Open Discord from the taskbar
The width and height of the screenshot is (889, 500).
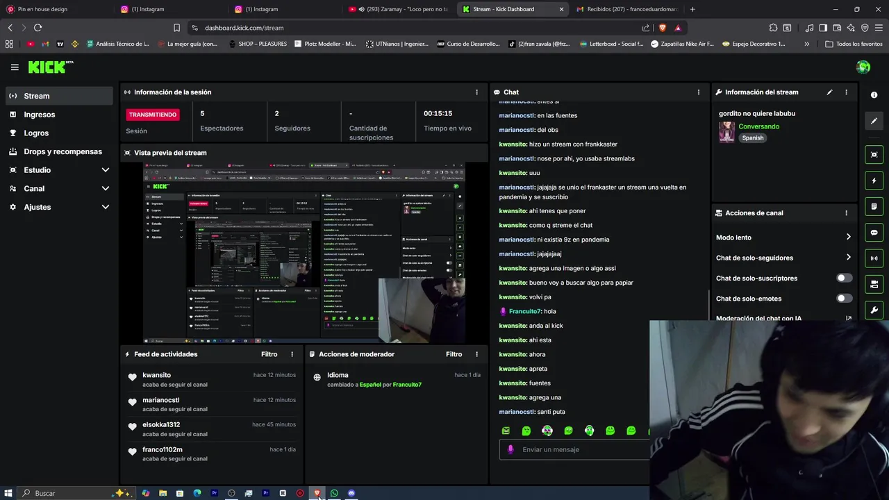351,493
